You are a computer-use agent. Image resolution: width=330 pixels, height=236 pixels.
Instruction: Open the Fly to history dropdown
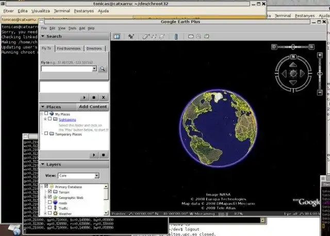tap(94, 69)
